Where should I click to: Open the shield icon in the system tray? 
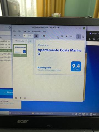point(83,114)
